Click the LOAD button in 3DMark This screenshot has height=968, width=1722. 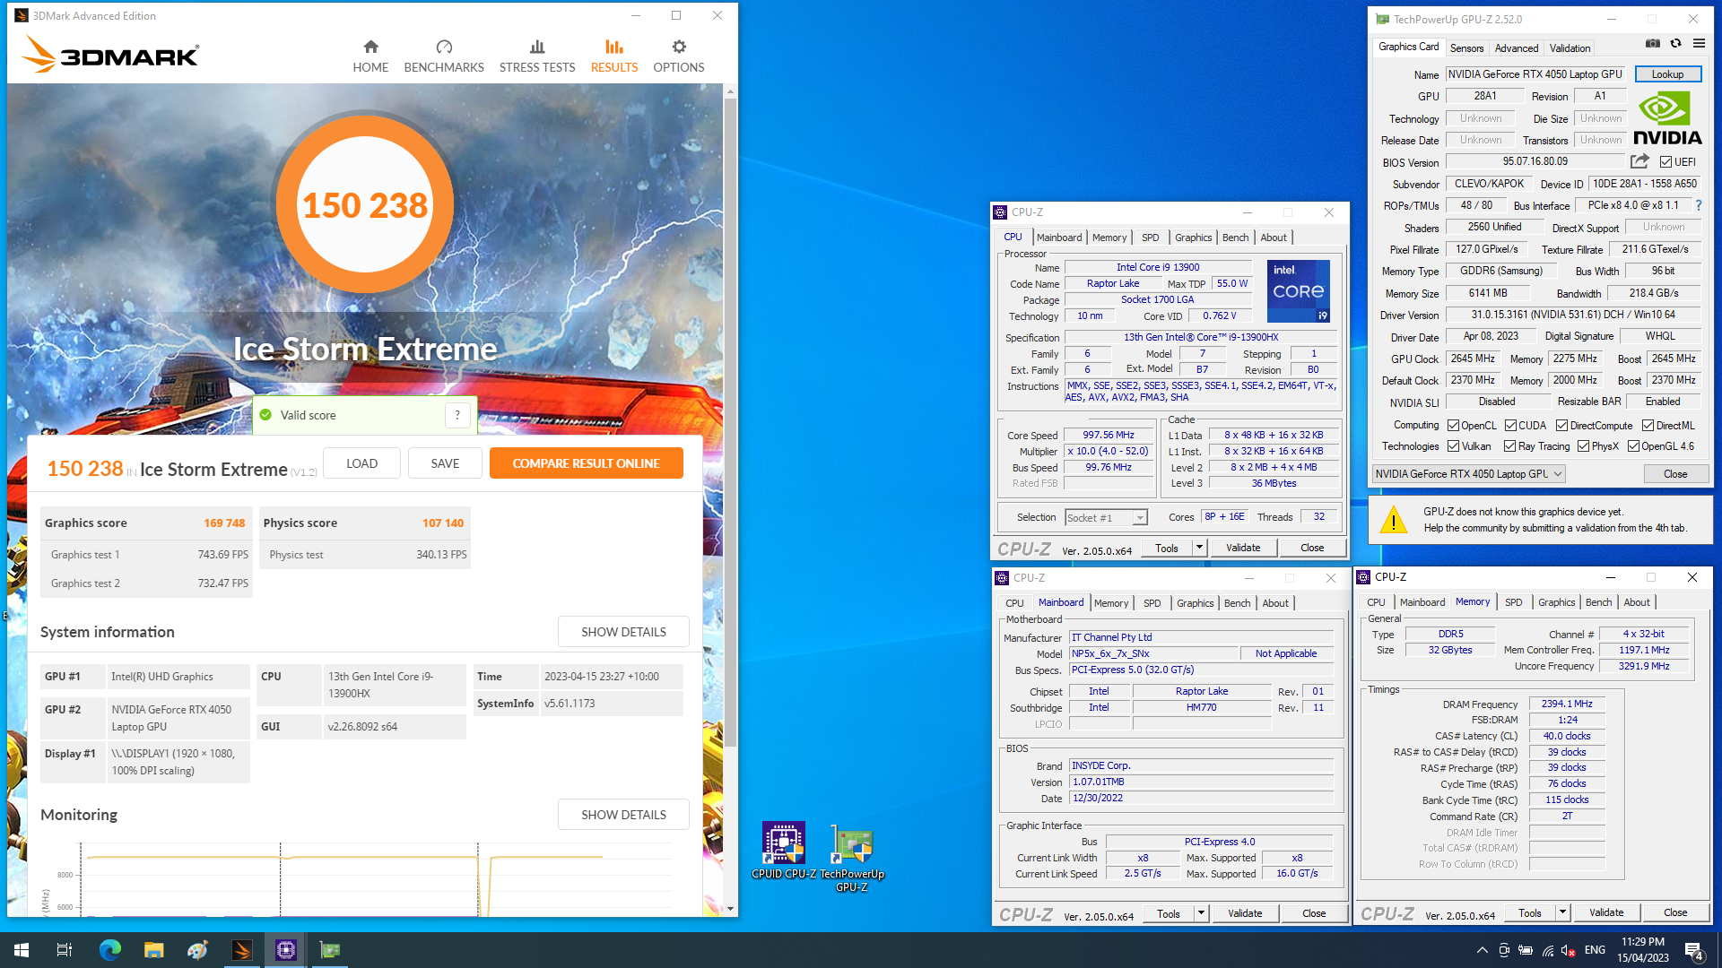(x=361, y=463)
